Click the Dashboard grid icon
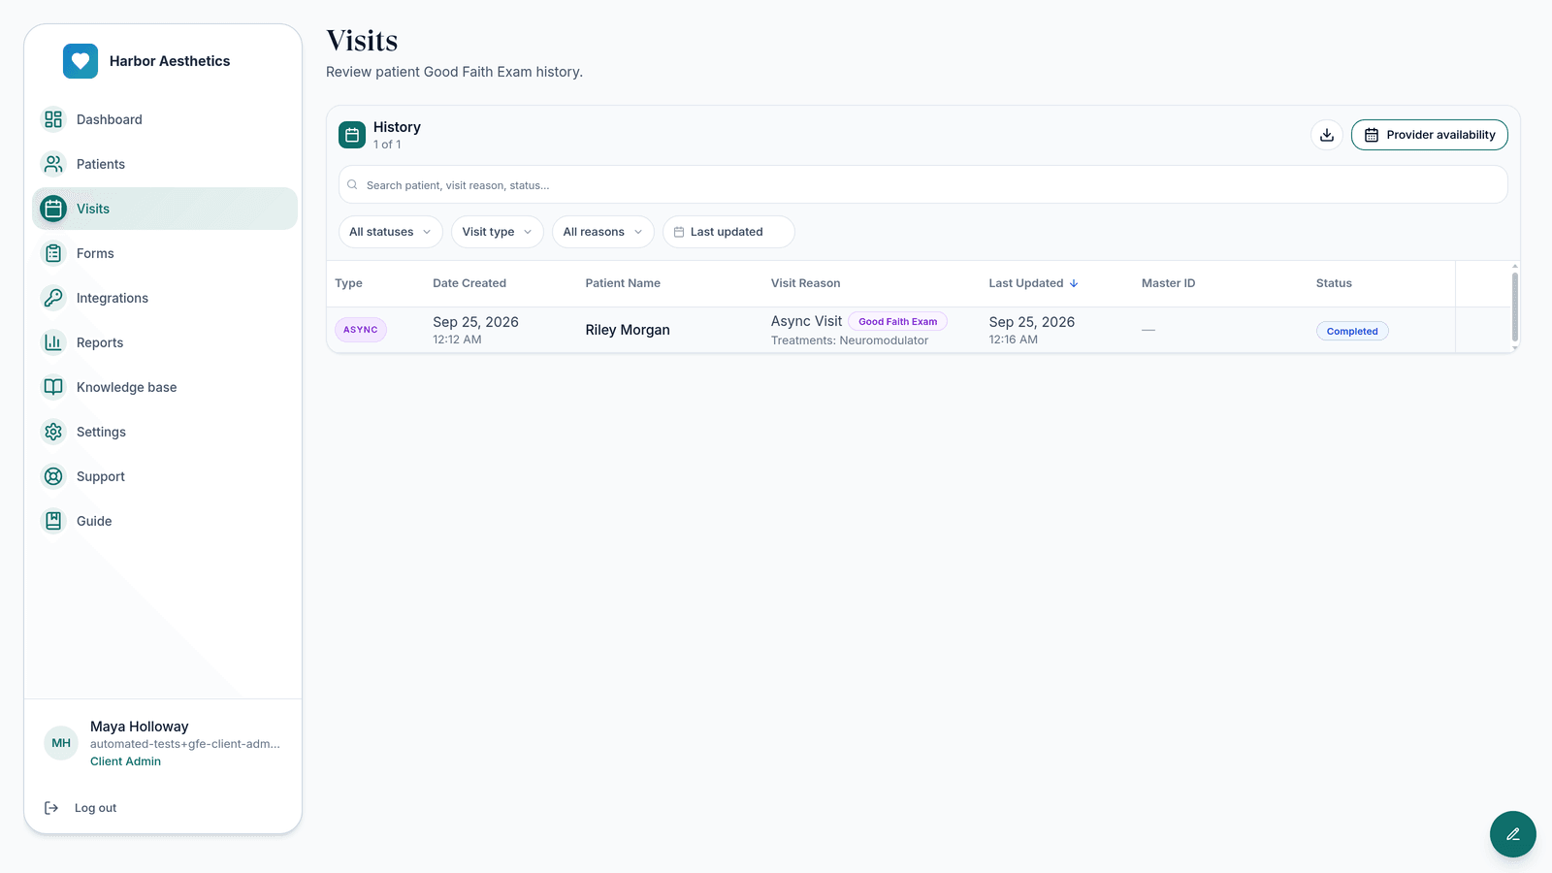 pyautogui.click(x=53, y=119)
